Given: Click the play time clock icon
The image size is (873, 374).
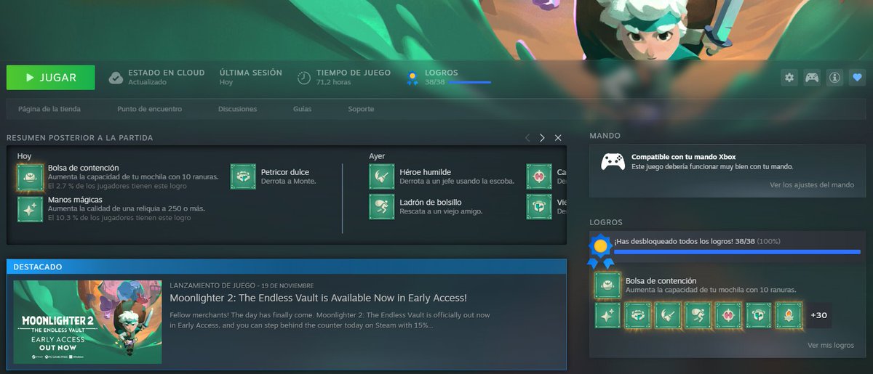Looking at the screenshot, I should click(x=304, y=78).
